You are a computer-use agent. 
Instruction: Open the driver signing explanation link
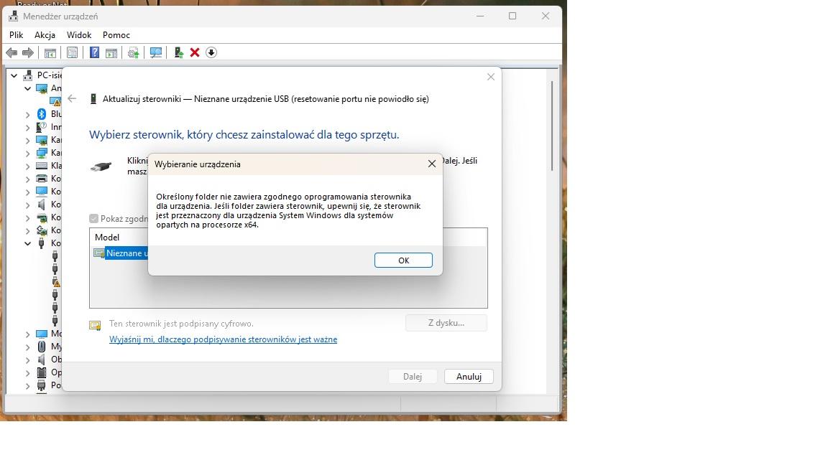point(223,339)
